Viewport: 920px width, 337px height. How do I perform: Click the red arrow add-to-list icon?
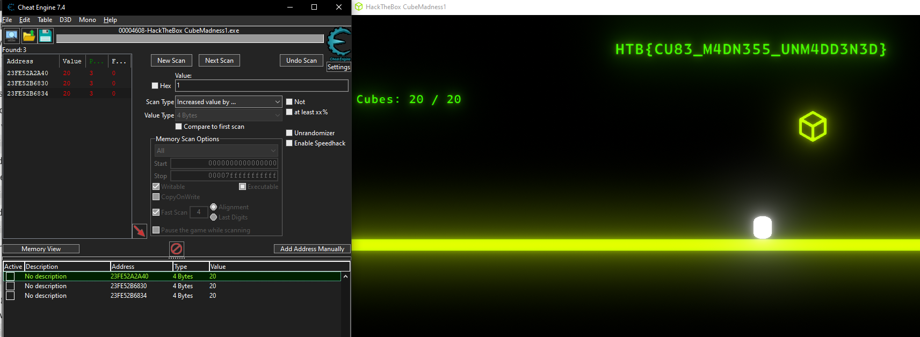140,231
